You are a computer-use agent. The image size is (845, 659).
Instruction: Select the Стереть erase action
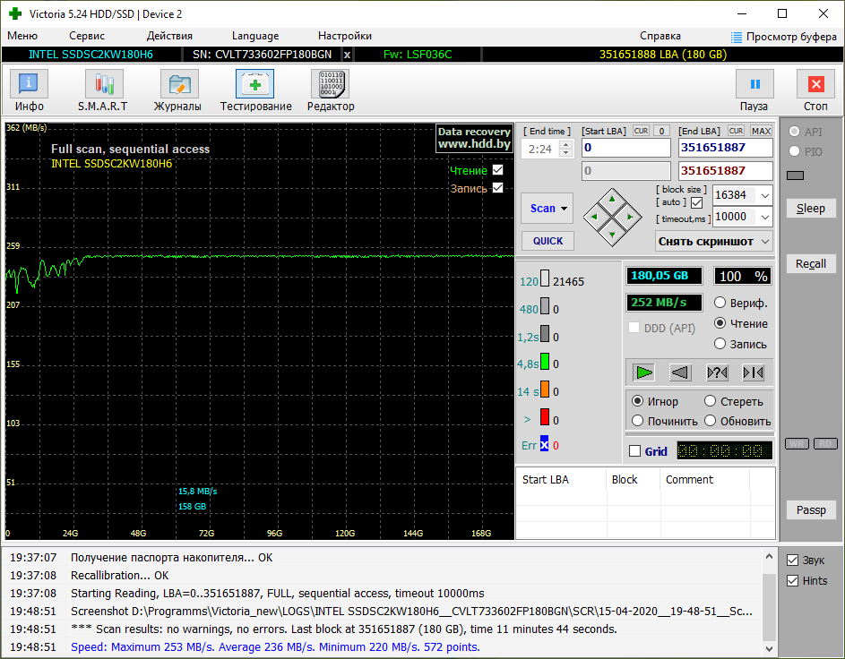pyautogui.click(x=711, y=401)
